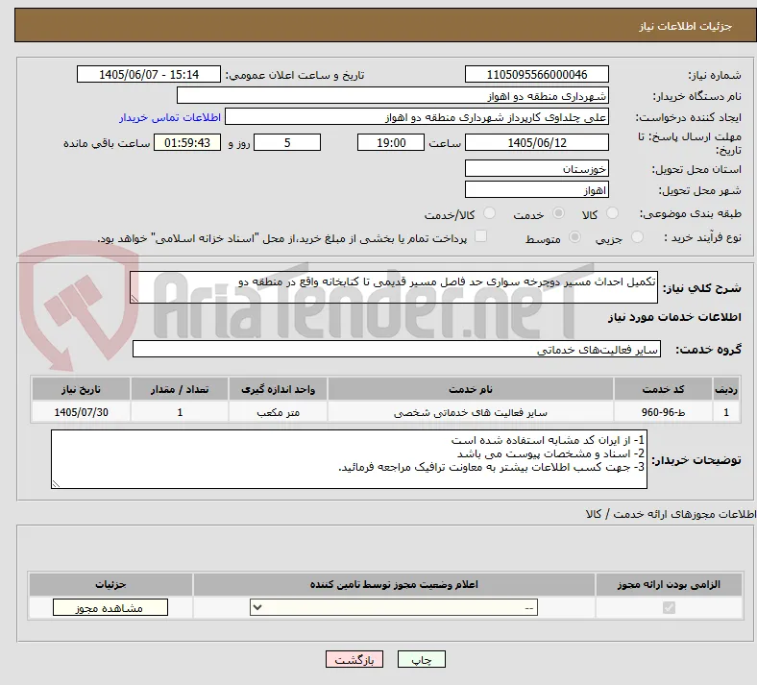This screenshot has width=757, height=685.
Task: Click the province field خوزستان
Action: 537,168
